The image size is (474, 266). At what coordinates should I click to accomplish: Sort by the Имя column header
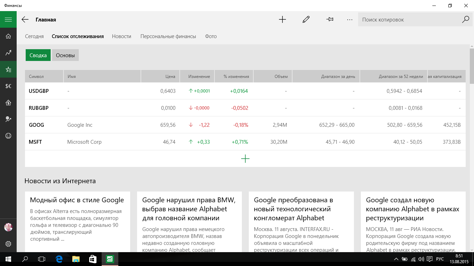click(102, 77)
